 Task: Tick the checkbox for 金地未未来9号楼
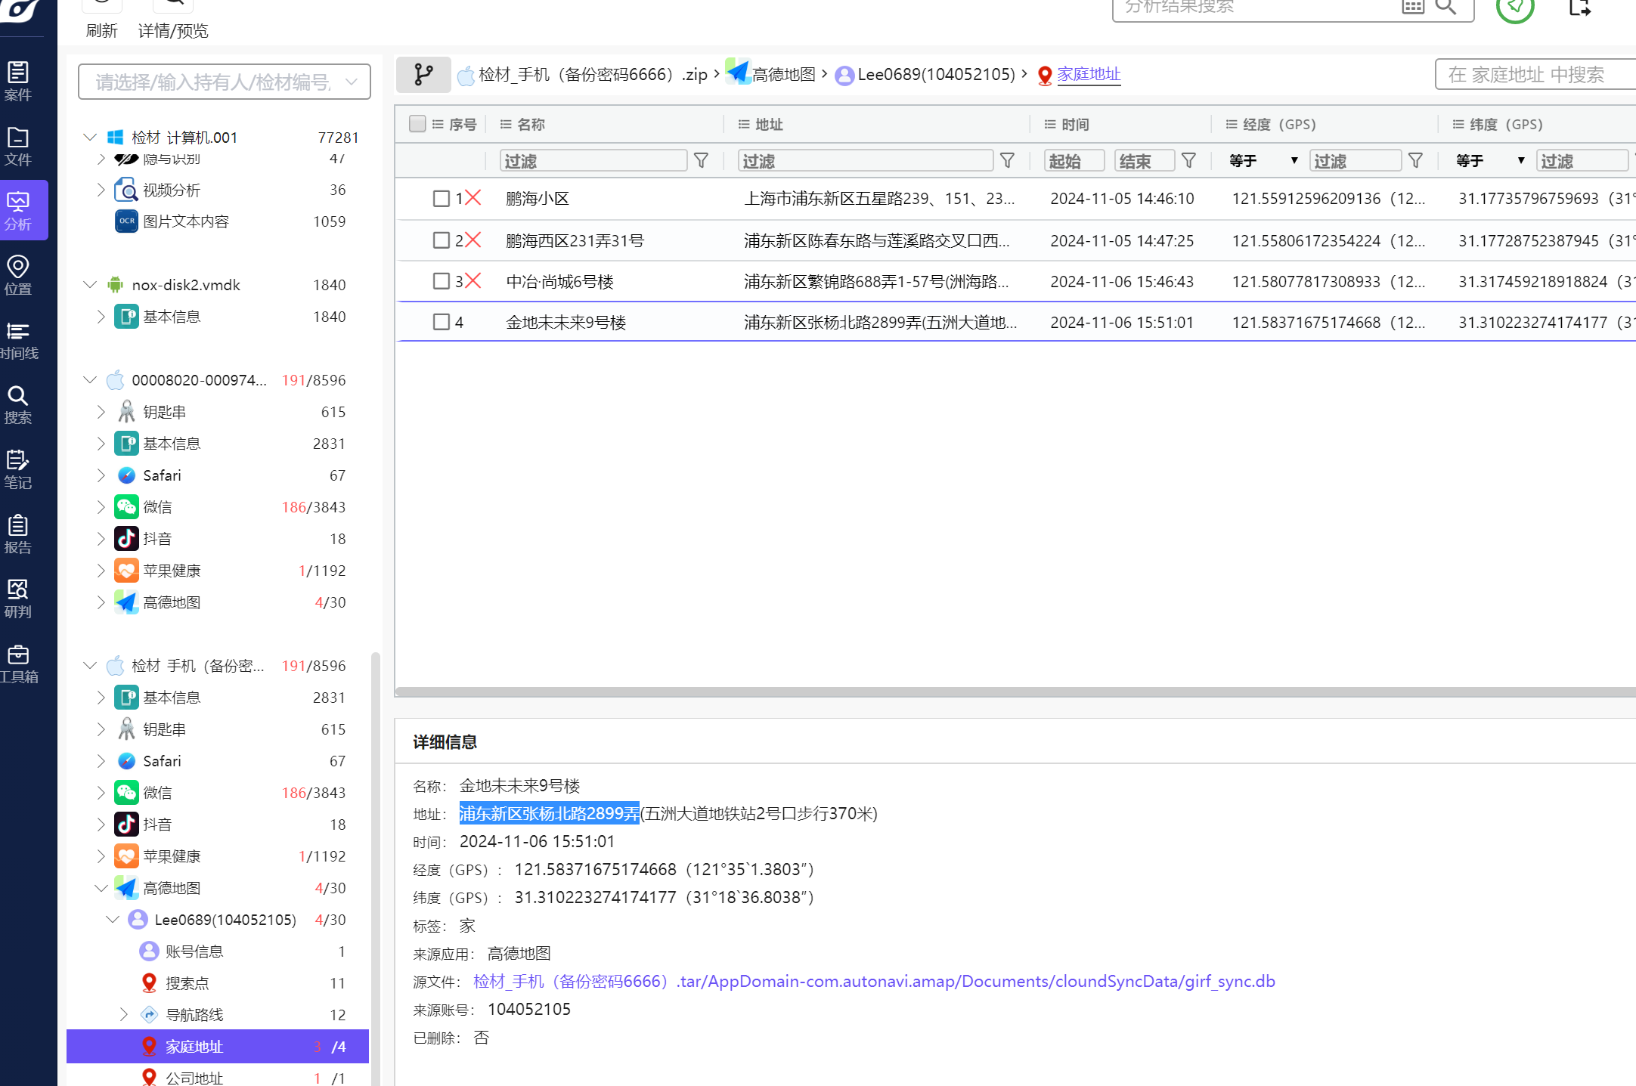tap(441, 323)
